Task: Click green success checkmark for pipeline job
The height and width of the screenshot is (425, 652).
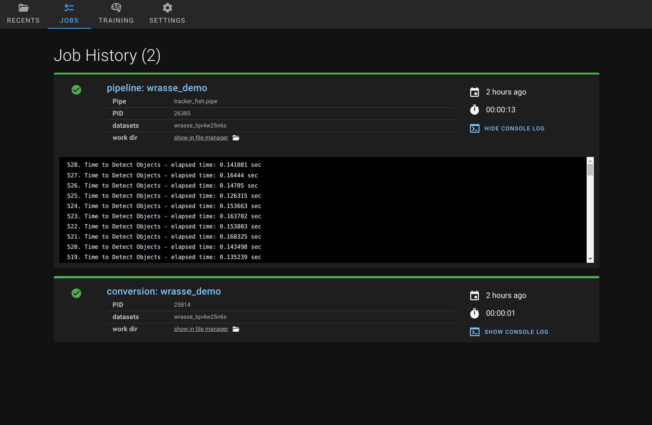Action: [x=76, y=90]
